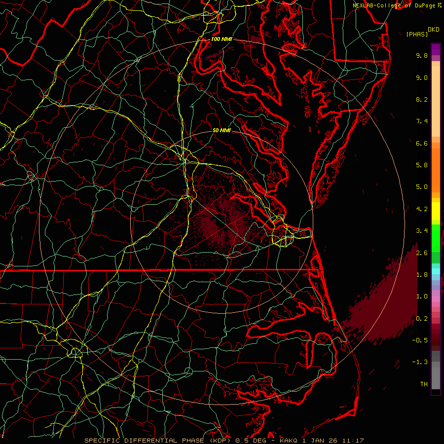Image resolution: width=444 pixels, height=444 pixels.
Task: Select the 2.6 scale value
Action: tap(422, 253)
